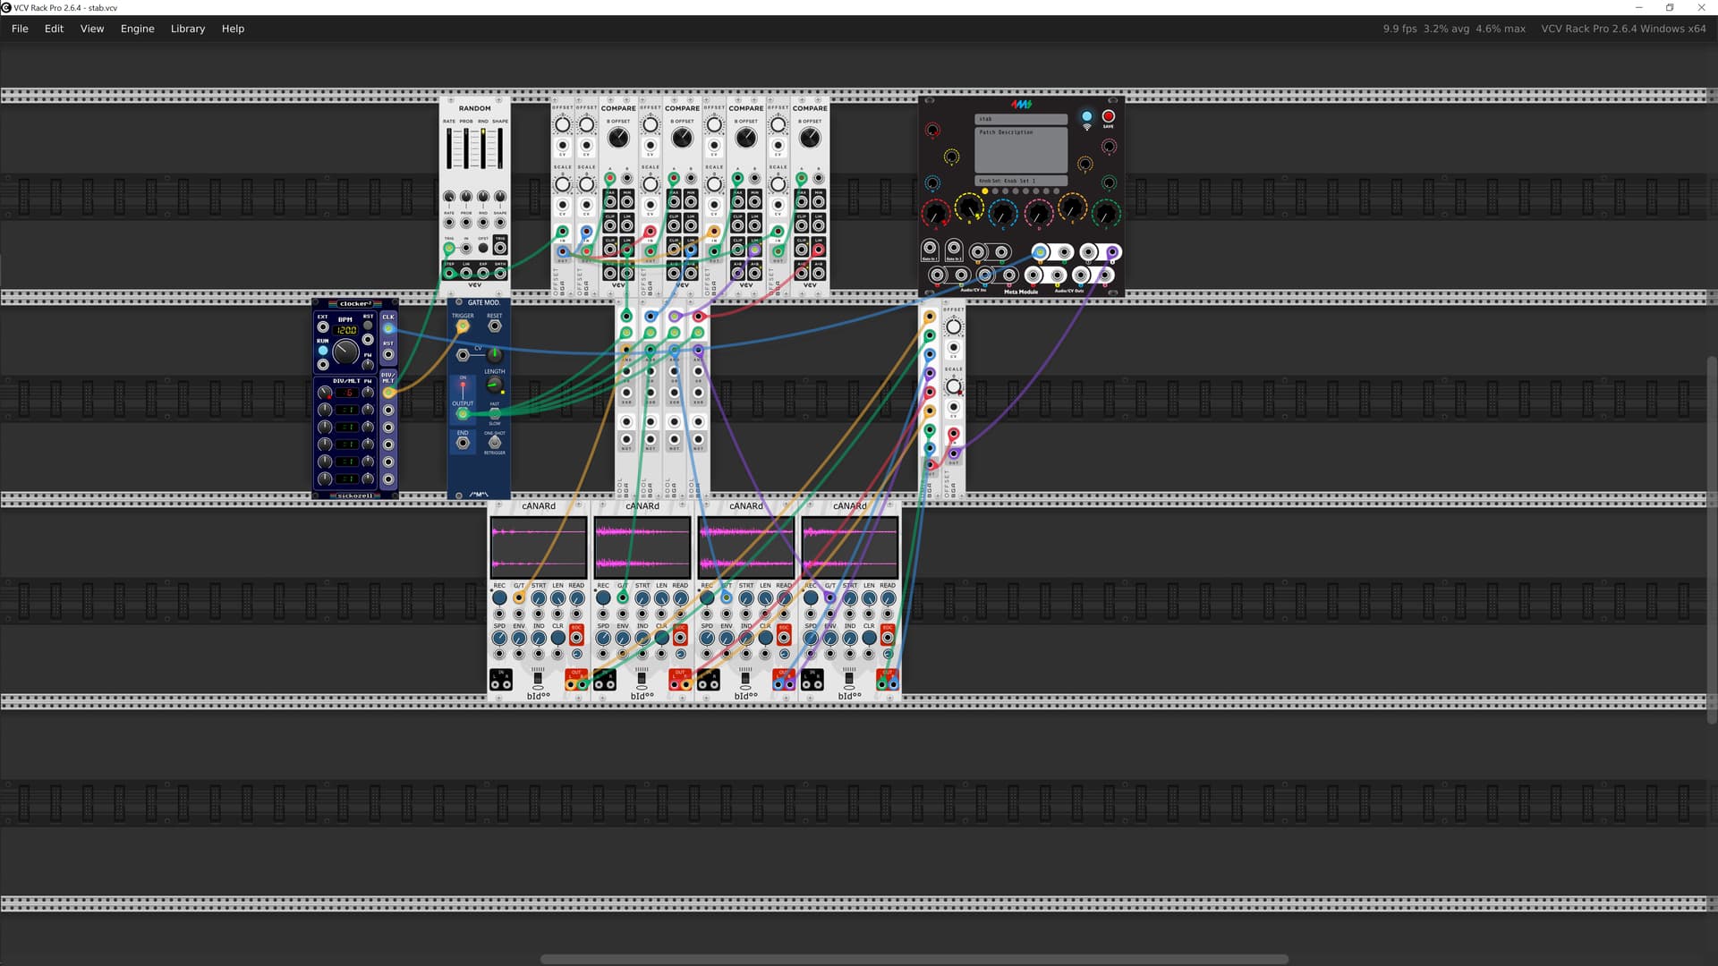Click B OFFSET knob on last Compare module

point(810,138)
